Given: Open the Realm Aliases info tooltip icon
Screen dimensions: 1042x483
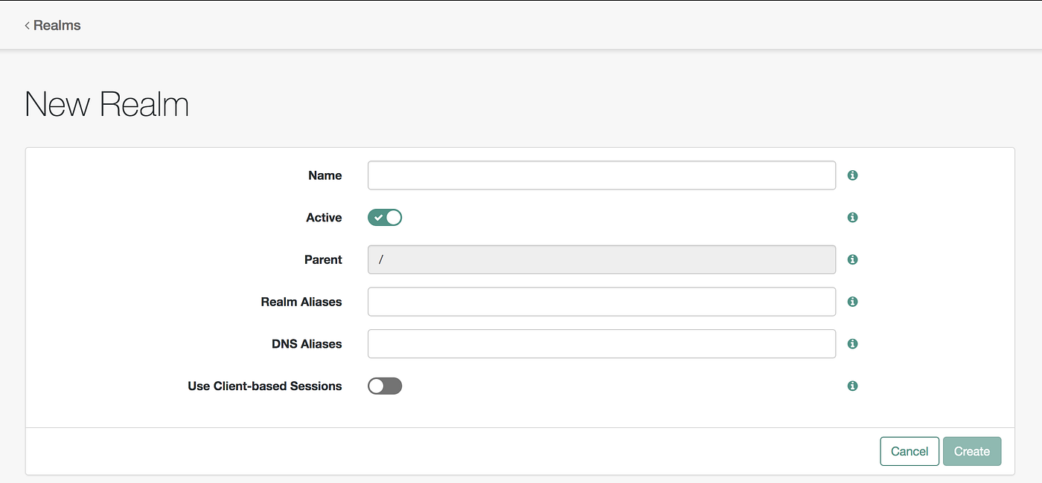Looking at the screenshot, I should click(x=853, y=302).
